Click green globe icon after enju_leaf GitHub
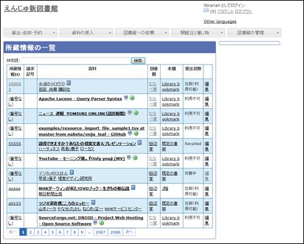The width and height of the screenshot is (304, 244). click(x=136, y=133)
